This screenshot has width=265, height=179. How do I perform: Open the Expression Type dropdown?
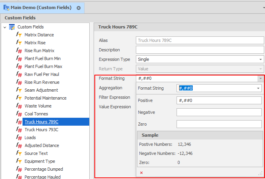pyautogui.click(x=261, y=59)
